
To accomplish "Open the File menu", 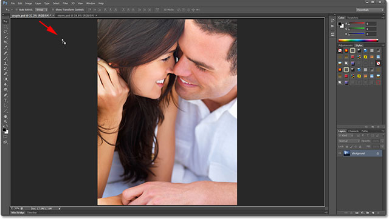I will (x=13, y=4).
